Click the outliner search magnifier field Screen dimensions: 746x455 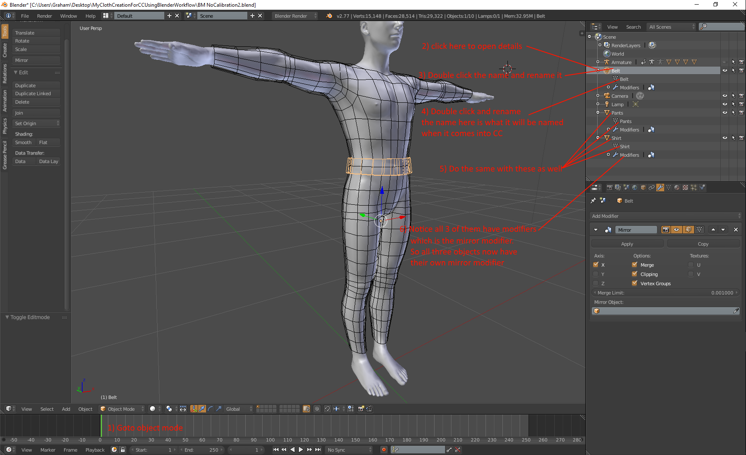click(x=721, y=27)
